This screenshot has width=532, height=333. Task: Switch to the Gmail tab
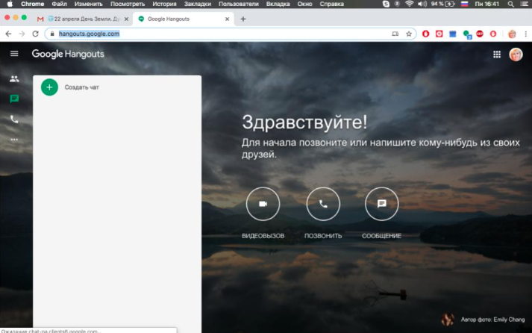82,19
